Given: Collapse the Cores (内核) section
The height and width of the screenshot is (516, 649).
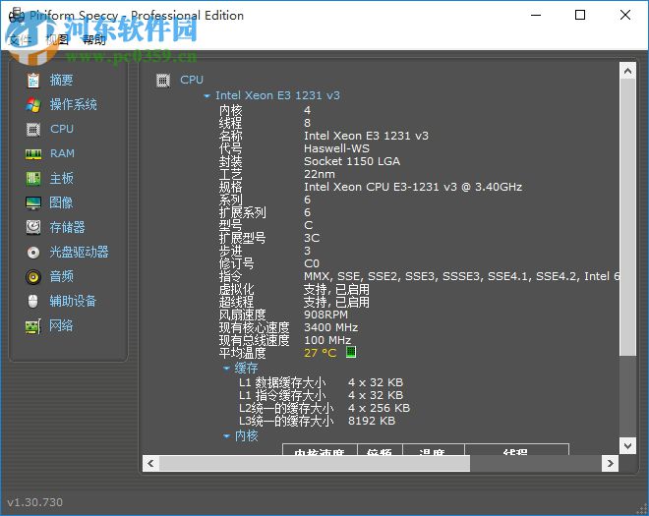Looking at the screenshot, I should [x=226, y=435].
